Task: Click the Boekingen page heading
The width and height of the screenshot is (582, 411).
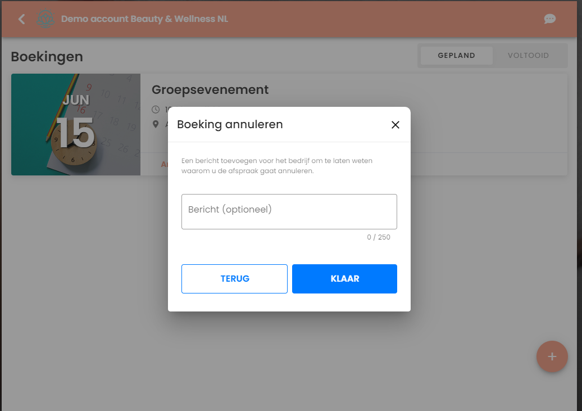Action: point(47,57)
